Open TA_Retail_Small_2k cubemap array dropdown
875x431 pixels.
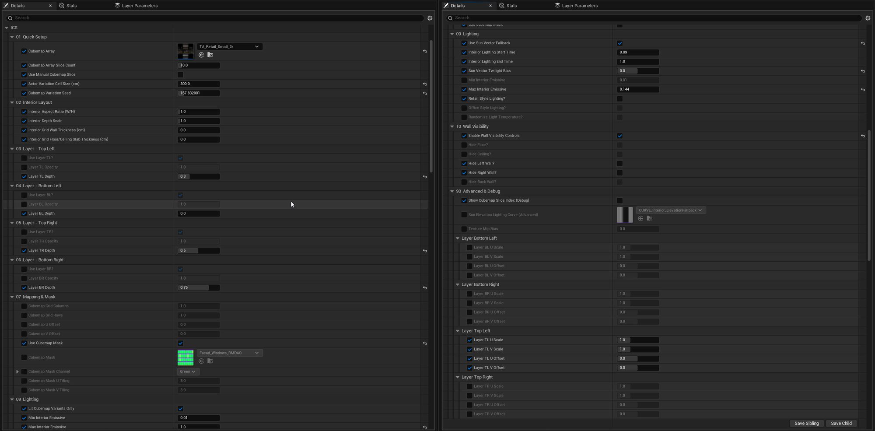[229, 46]
